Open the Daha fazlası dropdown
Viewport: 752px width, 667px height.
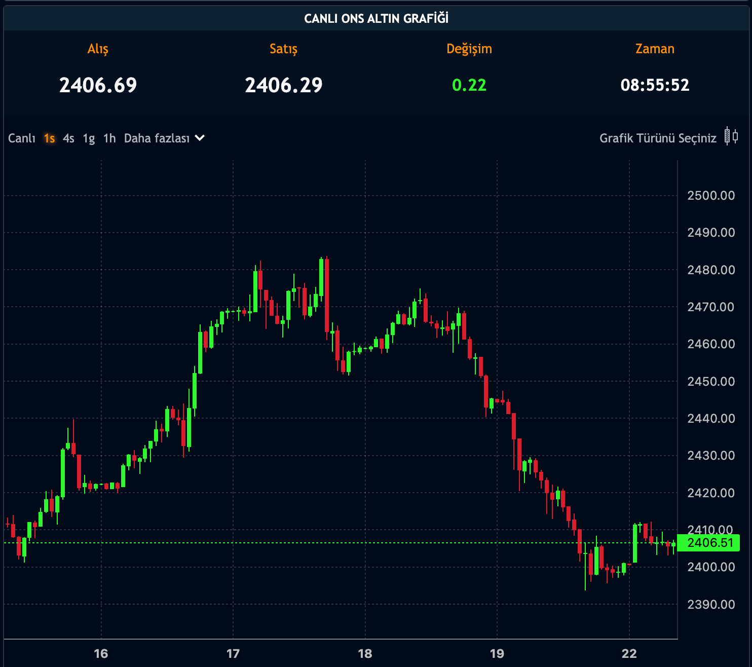click(164, 138)
